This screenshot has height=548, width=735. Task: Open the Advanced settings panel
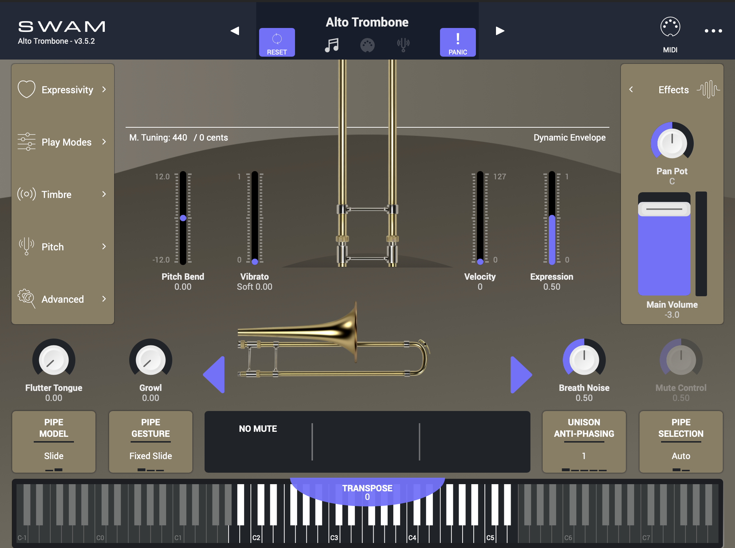[x=63, y=299]
